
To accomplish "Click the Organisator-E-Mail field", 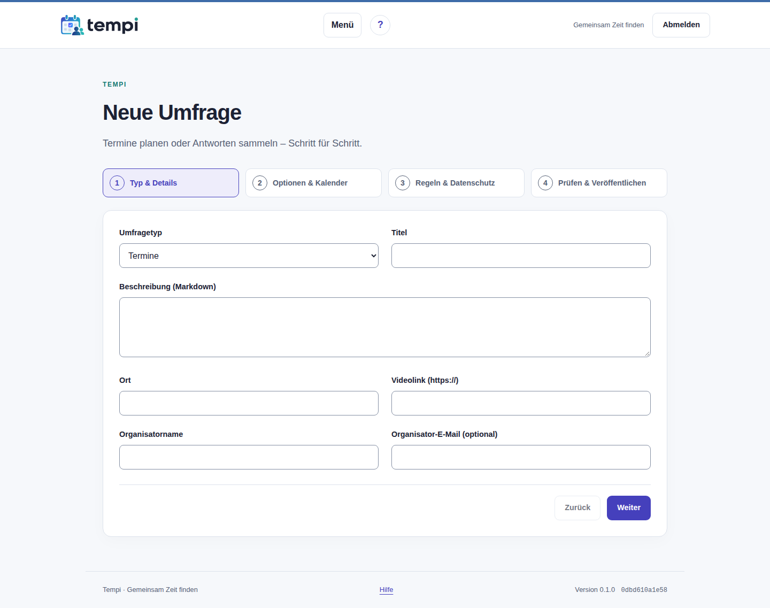I will click(521, 457).
